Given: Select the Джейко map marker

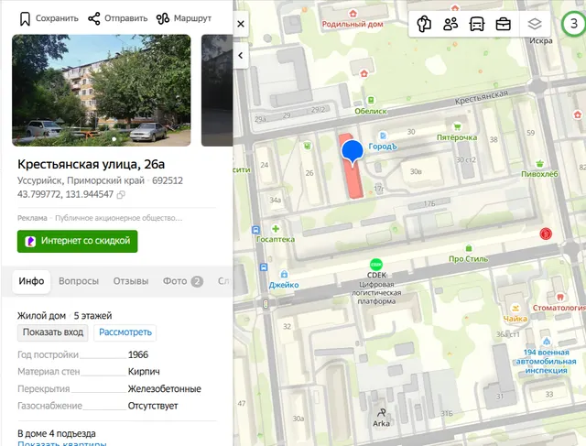Looking at the screenshot, I should click(x=284, y=275).
